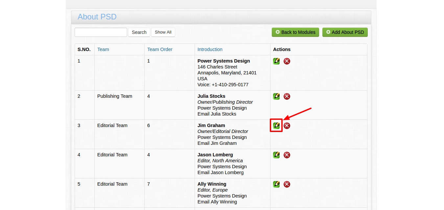The width and height of the screenshot is (444, 210).
Task: Delete the Ally Winning entry
Action: click(287, 184)
